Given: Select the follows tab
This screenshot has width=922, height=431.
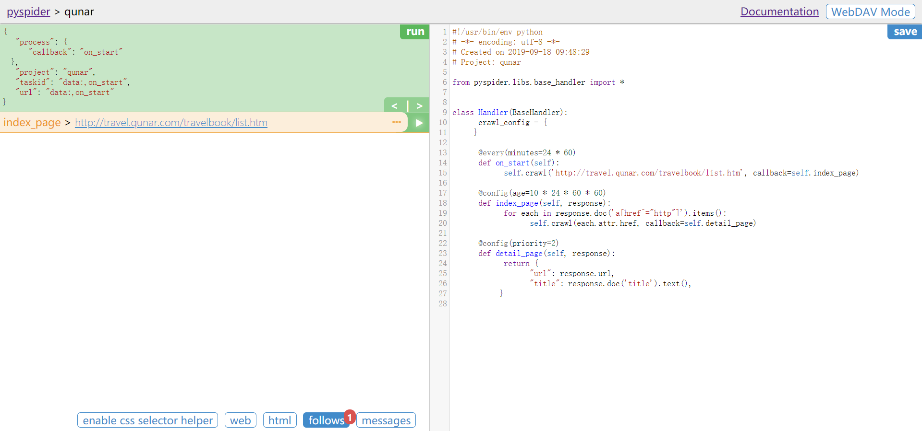Looking at the screenshot, I should click(x=326, y=420).
